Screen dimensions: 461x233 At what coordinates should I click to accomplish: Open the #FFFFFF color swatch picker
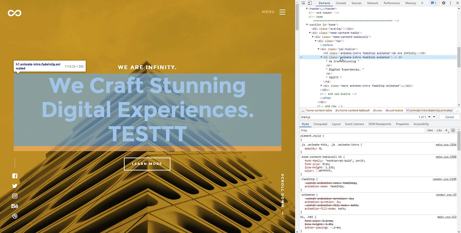pos(318,171)
